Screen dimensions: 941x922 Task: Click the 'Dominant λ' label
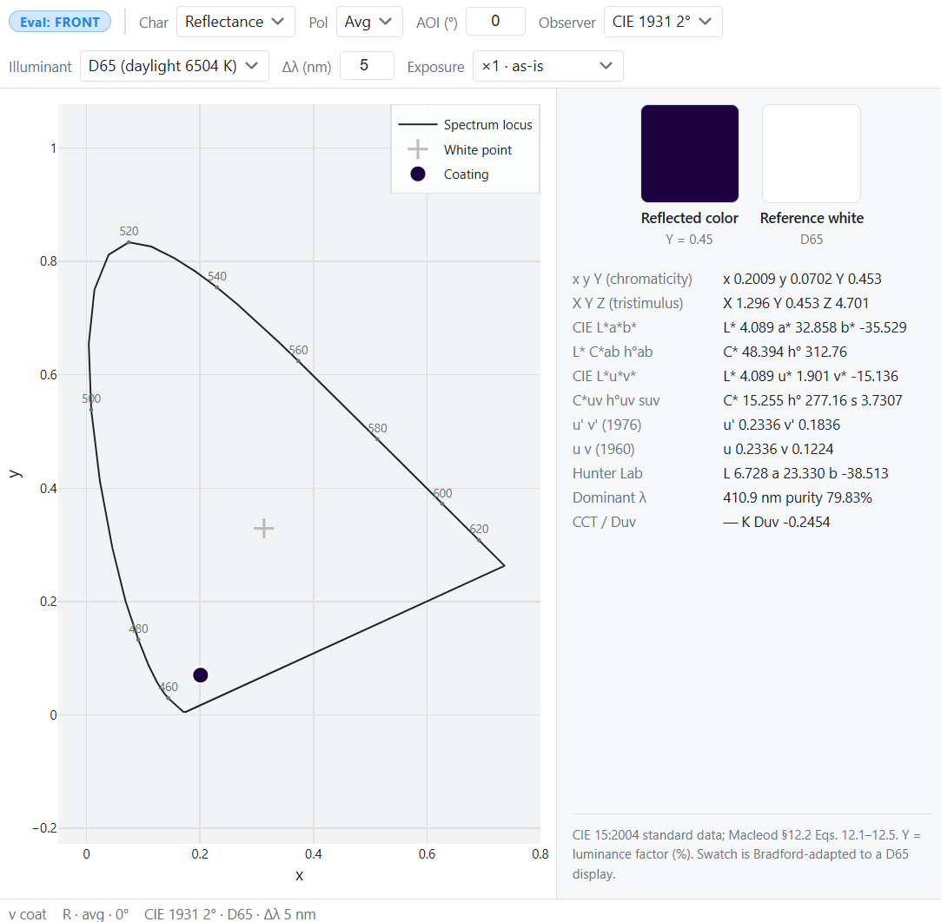pos(609,497)
